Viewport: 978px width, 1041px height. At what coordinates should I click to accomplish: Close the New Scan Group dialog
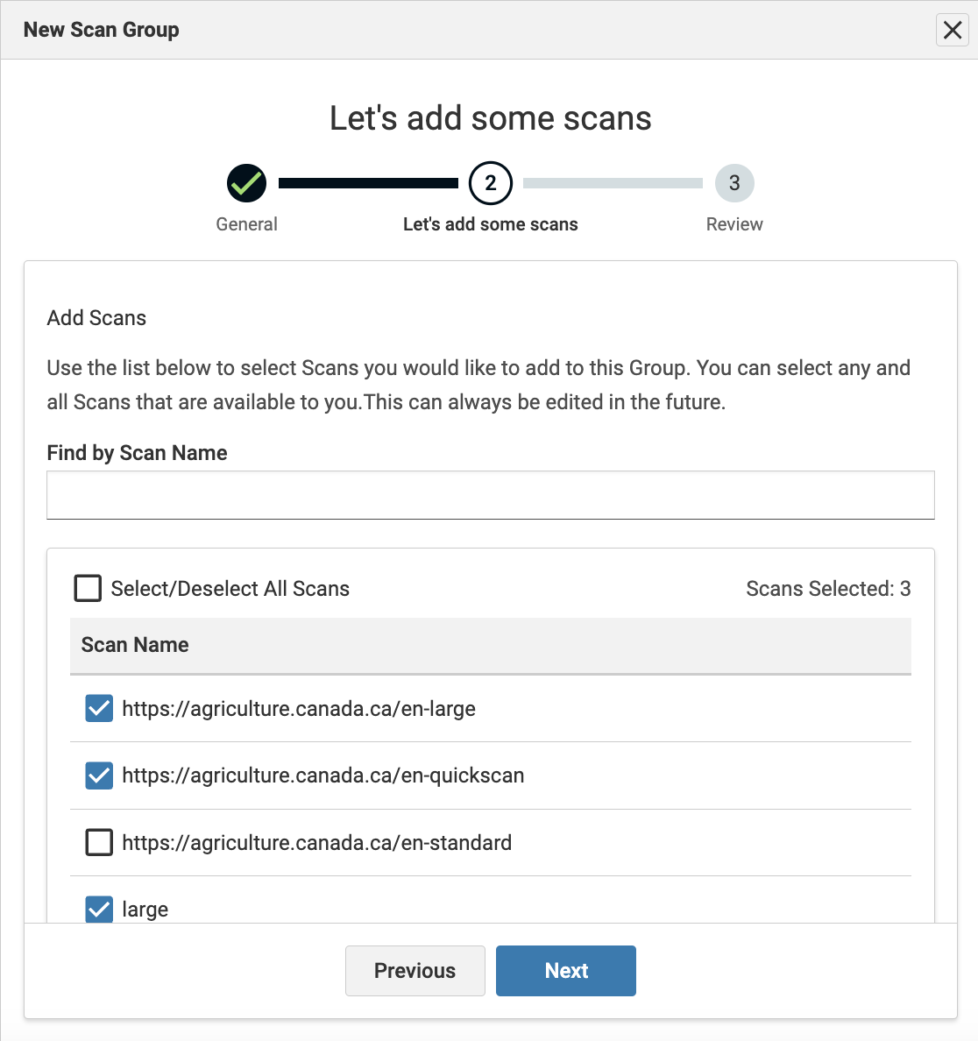point(952,30)
